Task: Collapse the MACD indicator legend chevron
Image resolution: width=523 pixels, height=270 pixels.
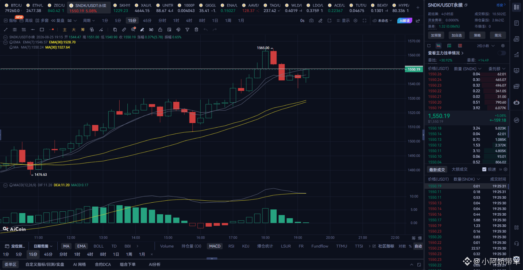Action: [x=5, y=185]
